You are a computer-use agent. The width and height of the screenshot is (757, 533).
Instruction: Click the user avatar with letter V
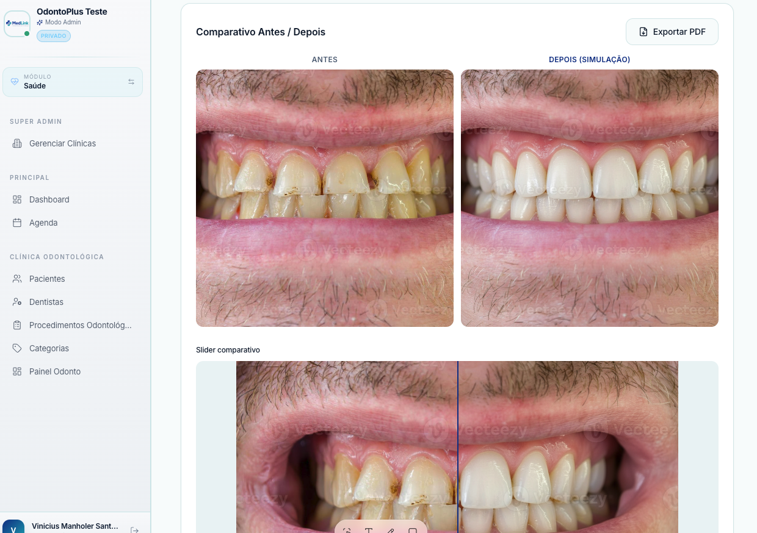tap(13, 527)
